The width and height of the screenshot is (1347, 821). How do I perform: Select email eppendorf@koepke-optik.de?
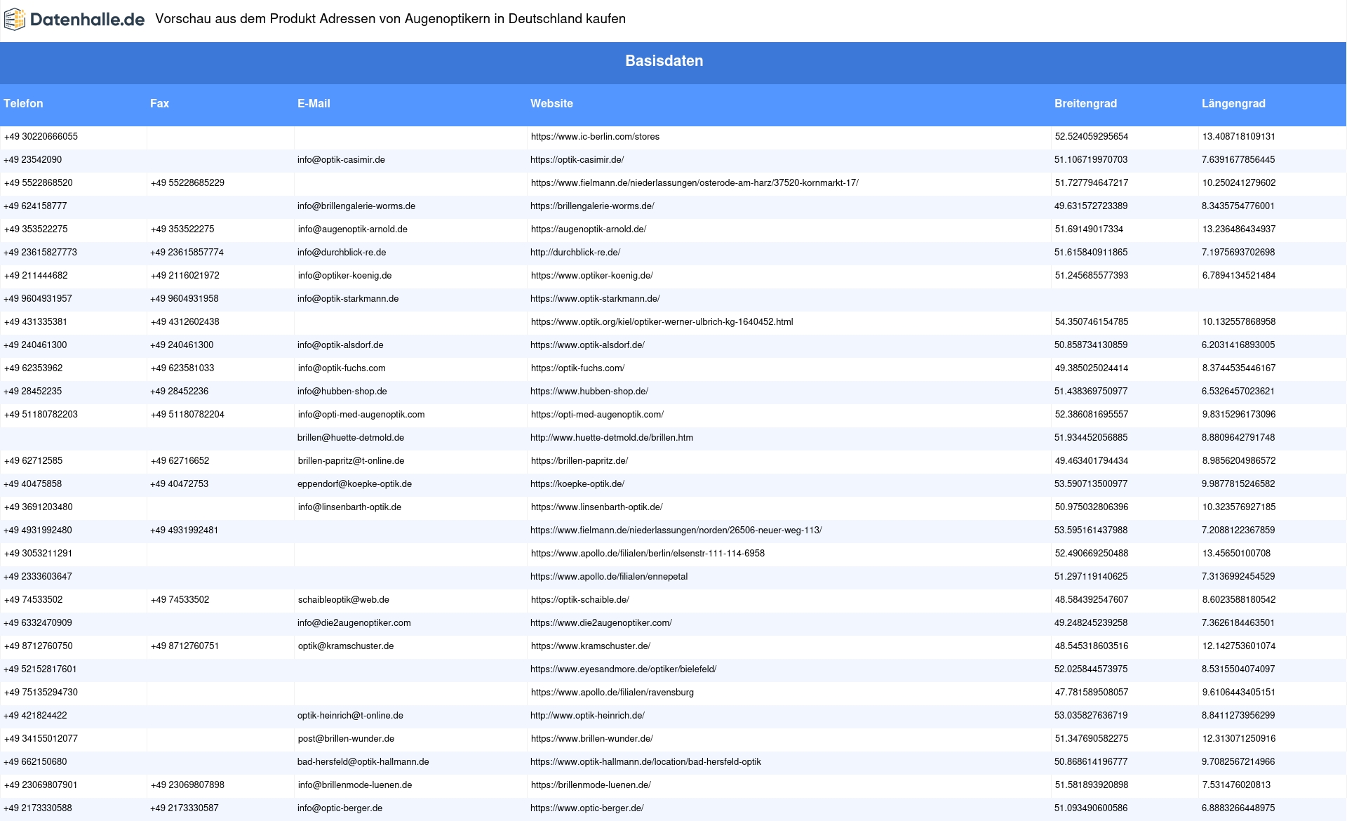coord(355,484)
